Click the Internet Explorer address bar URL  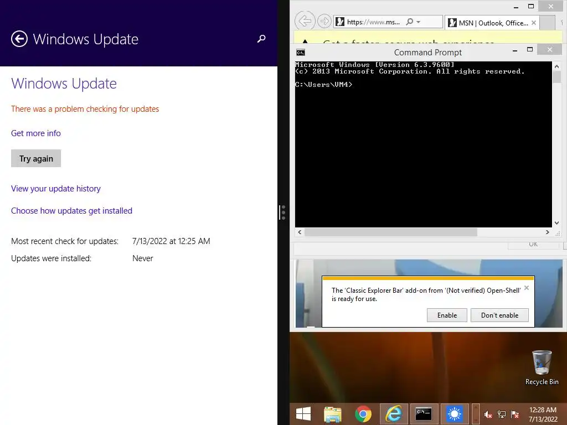click(x=373, y=22)
